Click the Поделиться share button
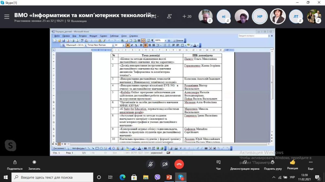This screenshot has height=182, width=325. (15, 165)
